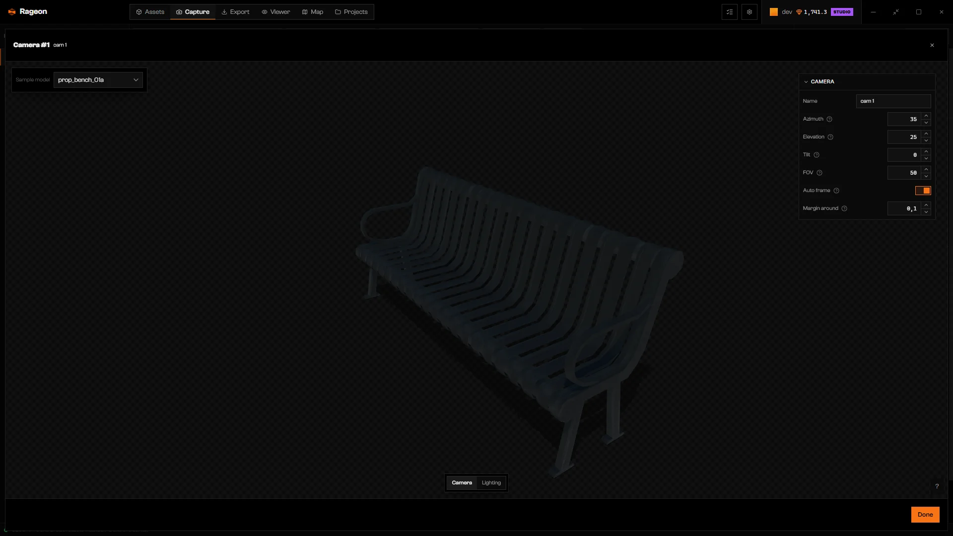The image size is (953, 536).
Task: Disable the Auto frame toggle
Action: pyautogui.click(x=923, y=191)
